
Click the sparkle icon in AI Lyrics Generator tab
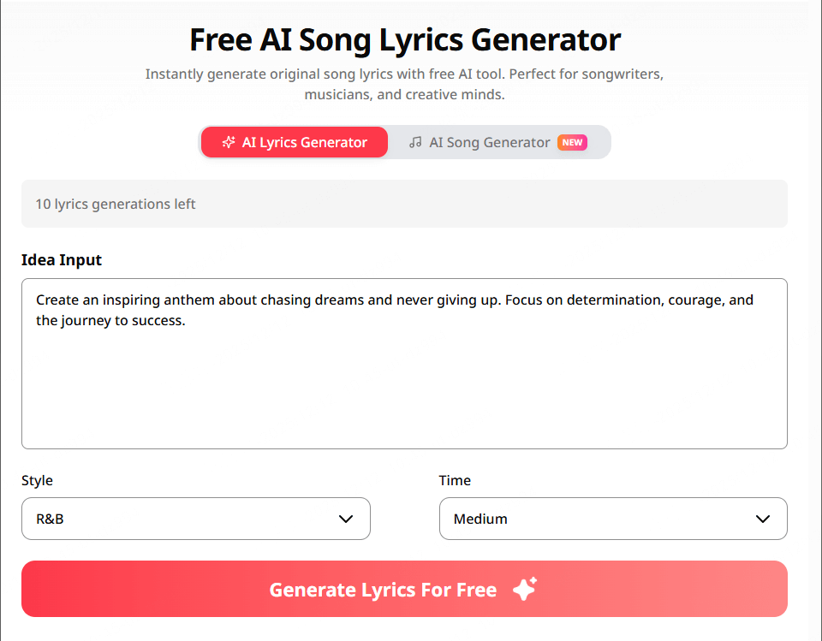(229, 143)
